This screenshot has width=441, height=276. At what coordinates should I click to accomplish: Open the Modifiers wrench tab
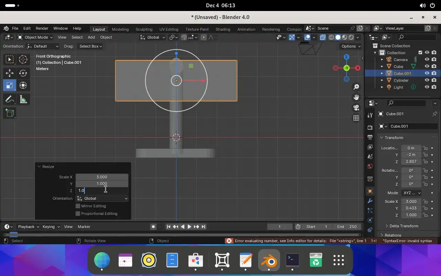(x=370, y=201)
